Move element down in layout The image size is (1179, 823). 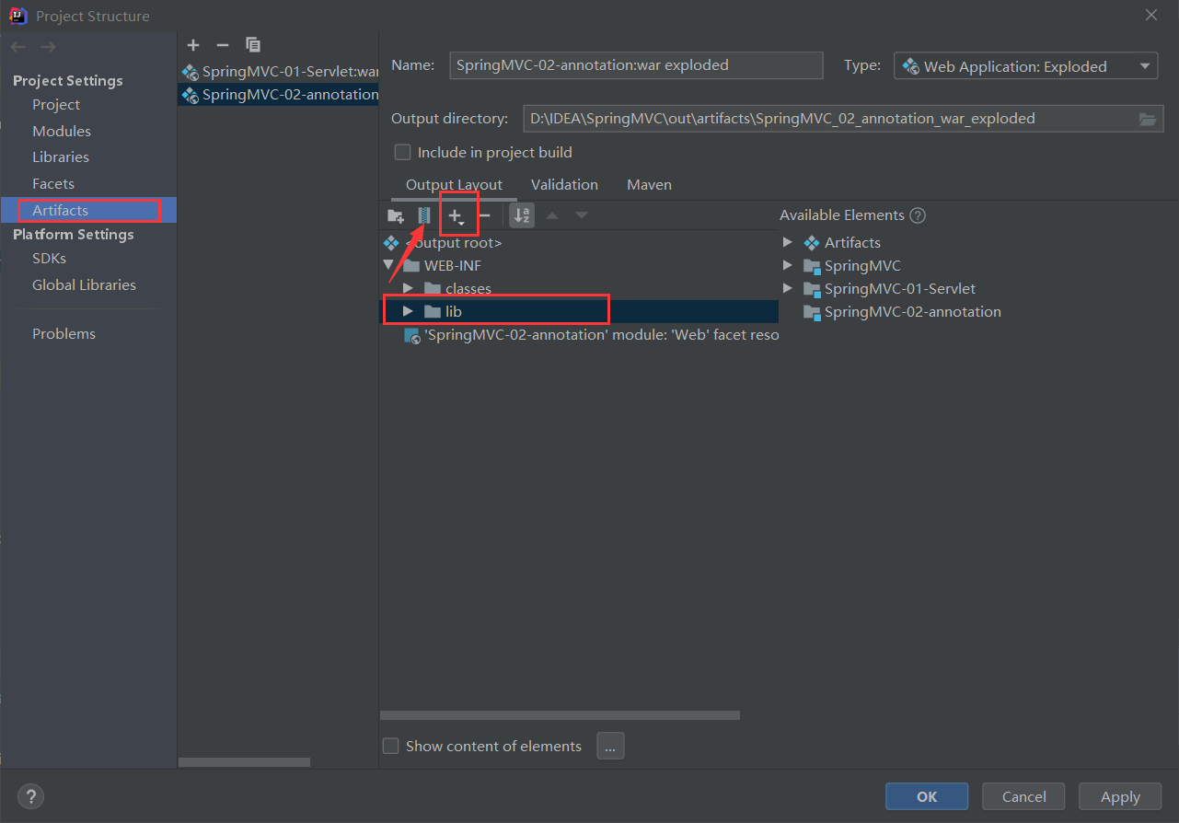point(581,216)
